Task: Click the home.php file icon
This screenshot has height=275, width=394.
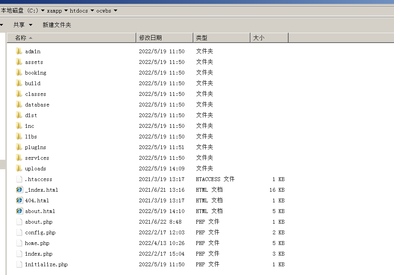Action: [19, 243]
